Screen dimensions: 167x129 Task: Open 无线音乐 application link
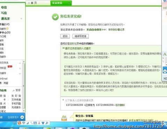coord(16,107)
